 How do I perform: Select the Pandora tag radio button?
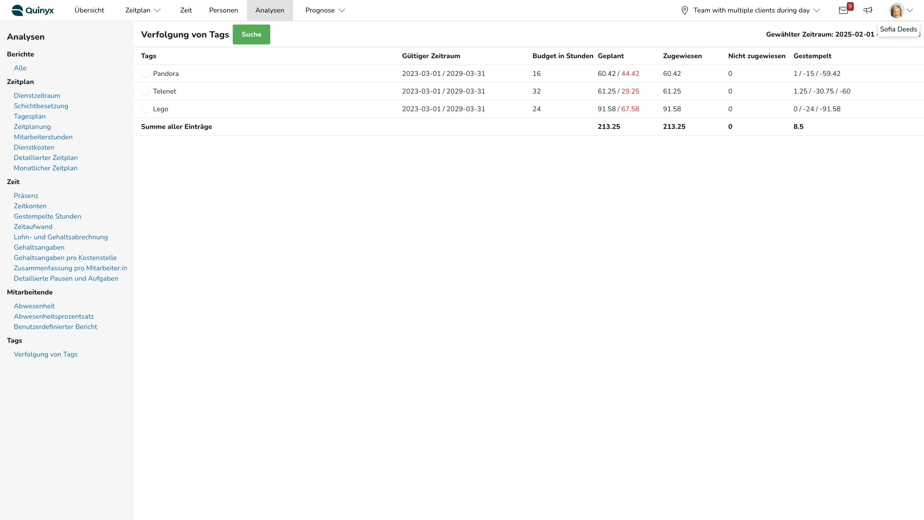pos(145,74)
